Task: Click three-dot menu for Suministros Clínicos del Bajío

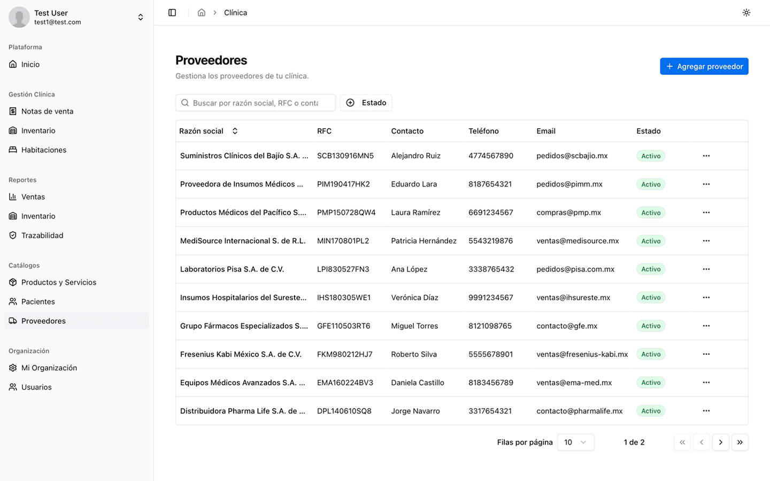Action: click(706, 156)
